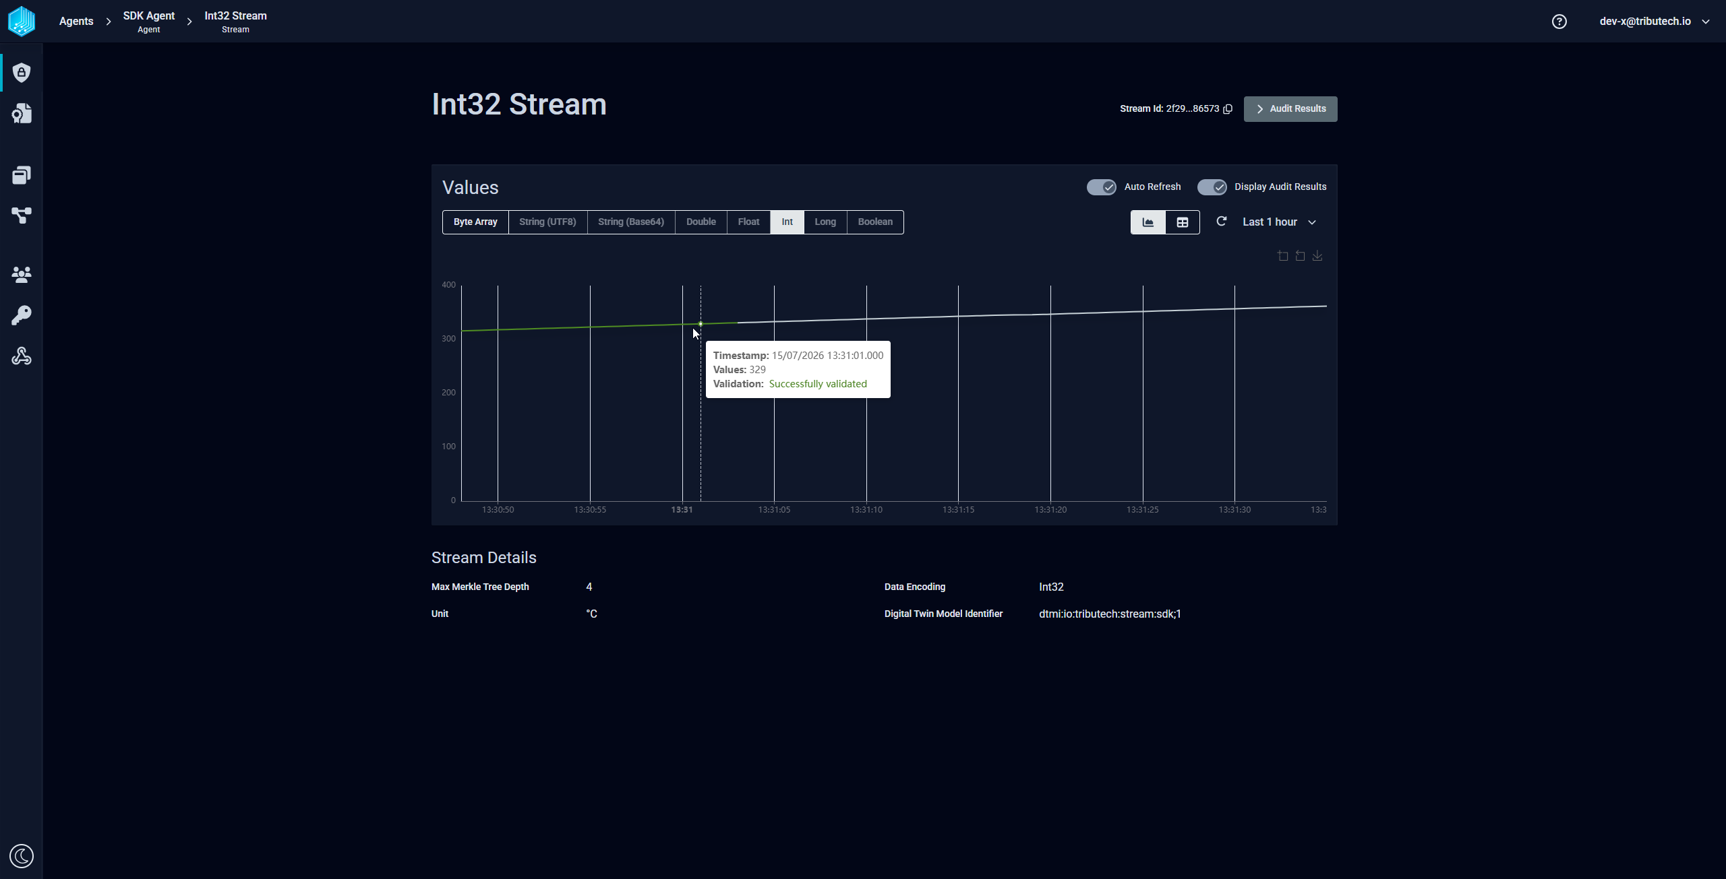
Task: Click the 13:31:20 time axis label
Action: (1050, 510)
